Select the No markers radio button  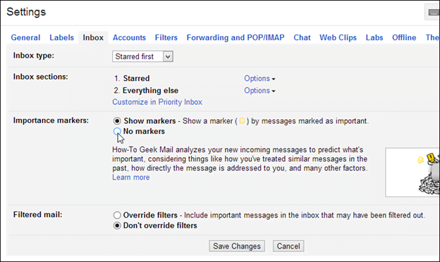click(x=117, y=131)
